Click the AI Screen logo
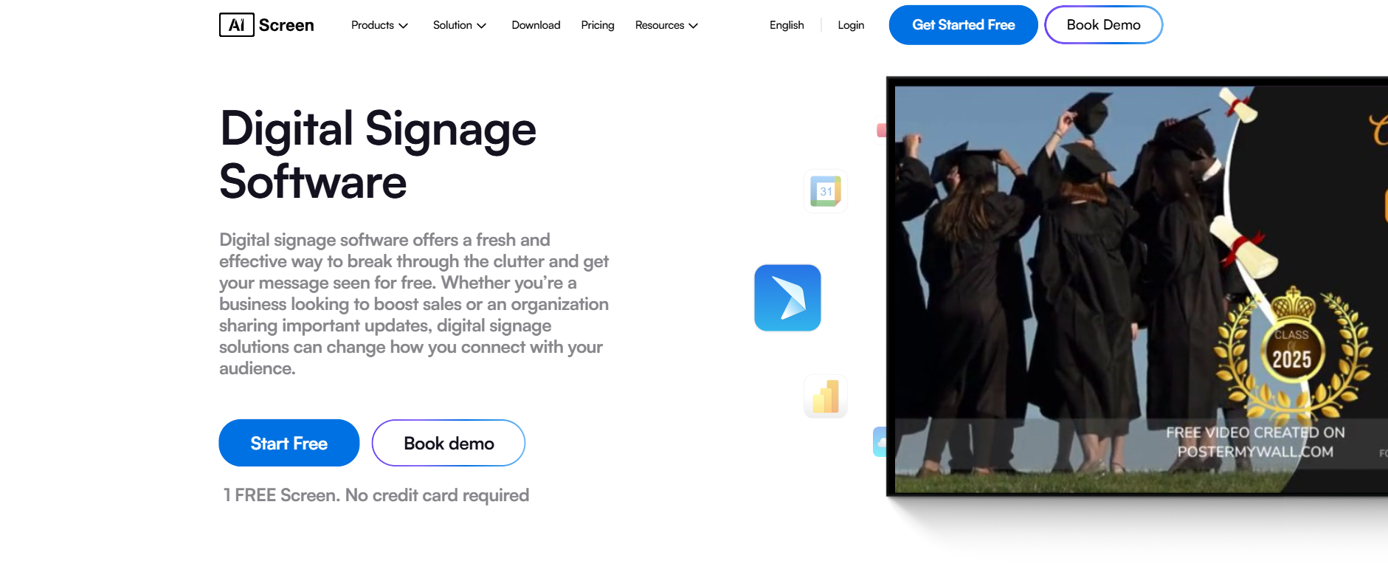Image resolution: width=1388 pixels, height=575 pixels. pyautogui.click(x=266, y=25)
